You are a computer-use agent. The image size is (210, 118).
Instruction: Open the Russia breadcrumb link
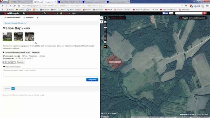click(7, 23)
